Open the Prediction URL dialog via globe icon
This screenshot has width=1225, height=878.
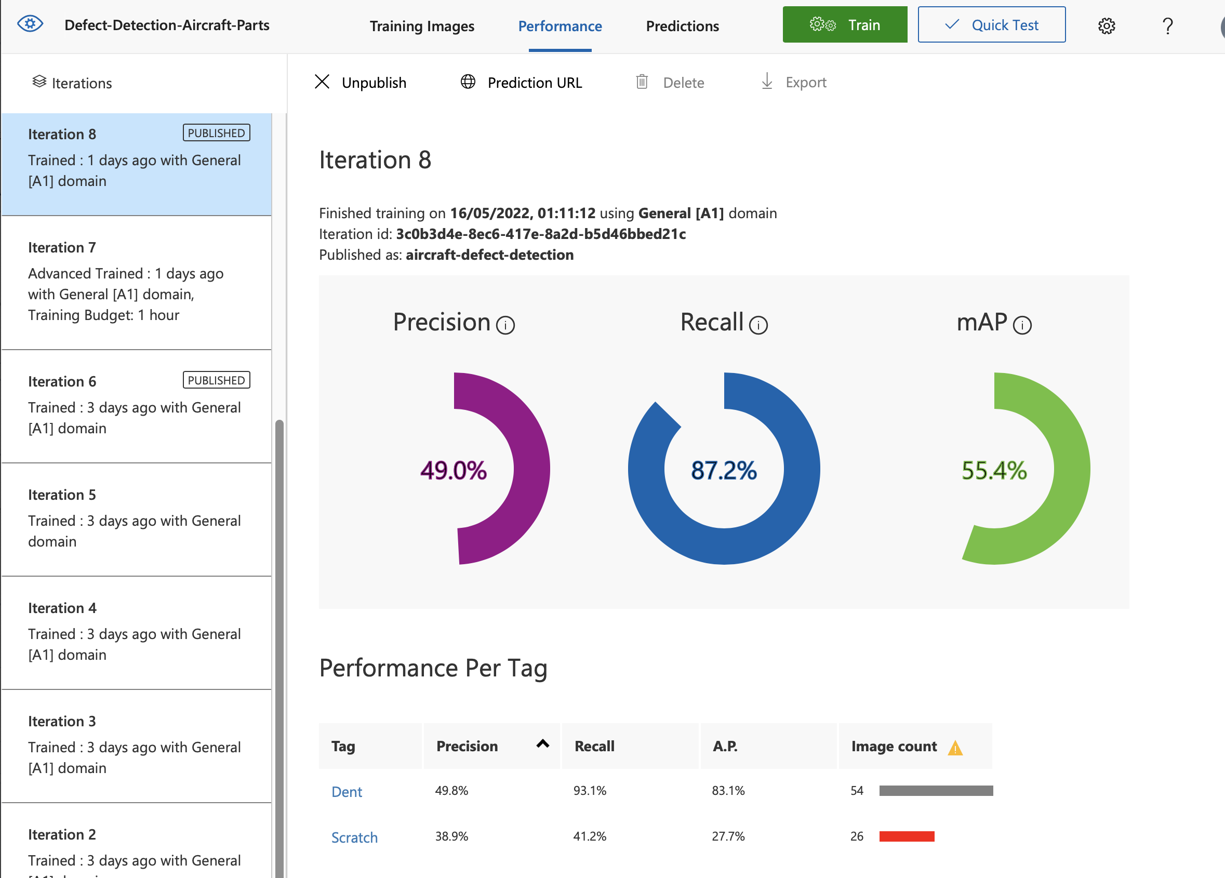tap(468, 82)
